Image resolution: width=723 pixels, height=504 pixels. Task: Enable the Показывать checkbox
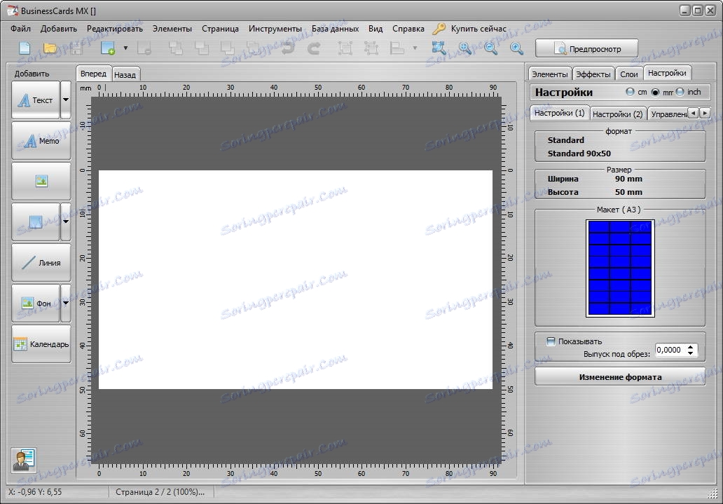click(551, 341)
